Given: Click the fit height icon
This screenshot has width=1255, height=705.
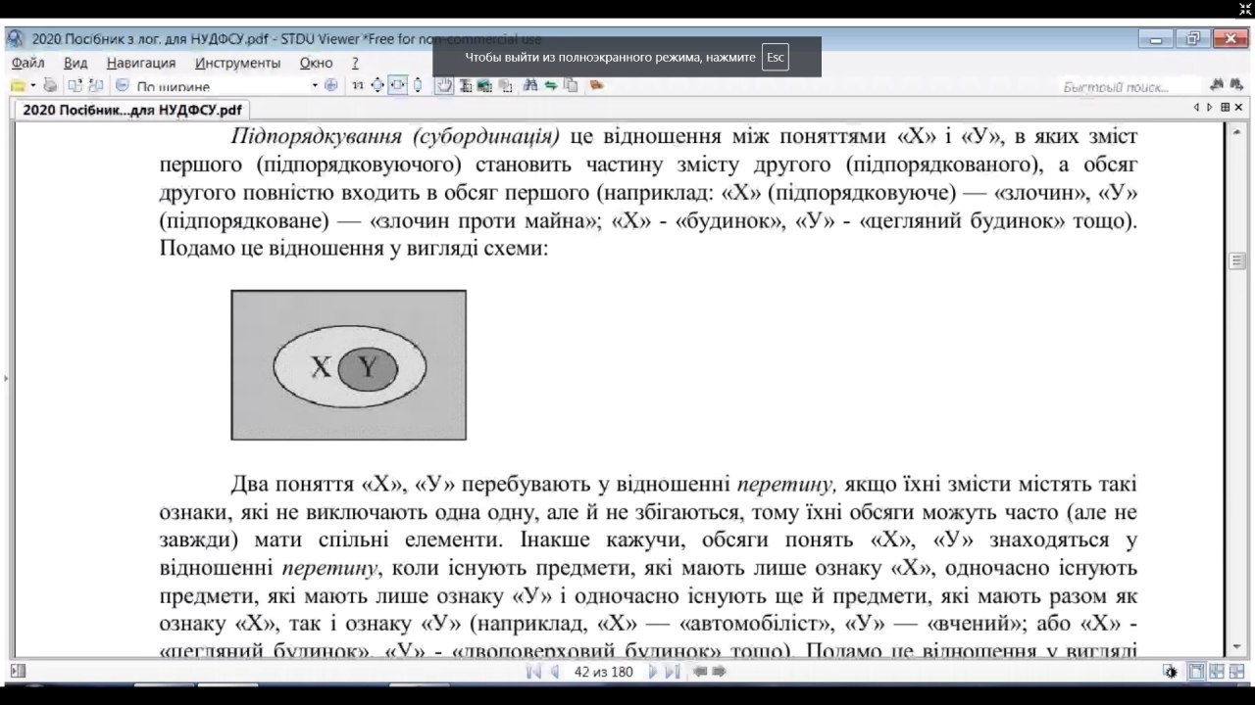Looking at the screenshot, I should 418,85.
